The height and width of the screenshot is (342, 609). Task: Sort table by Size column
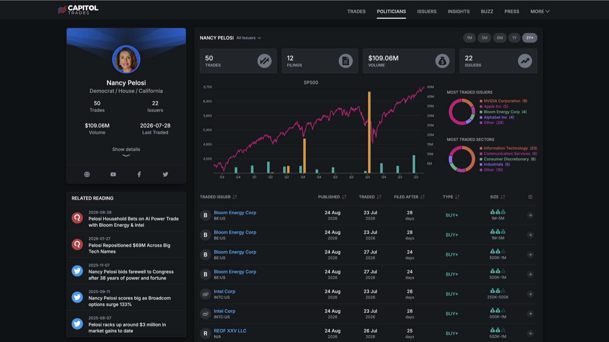(x=498, y=197)
